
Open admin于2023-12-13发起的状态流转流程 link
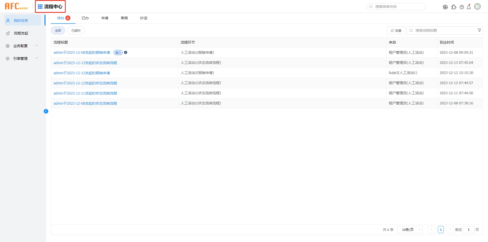[85, 63]
